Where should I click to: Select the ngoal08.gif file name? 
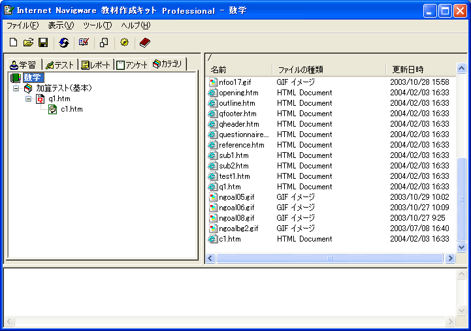(236, 218)
